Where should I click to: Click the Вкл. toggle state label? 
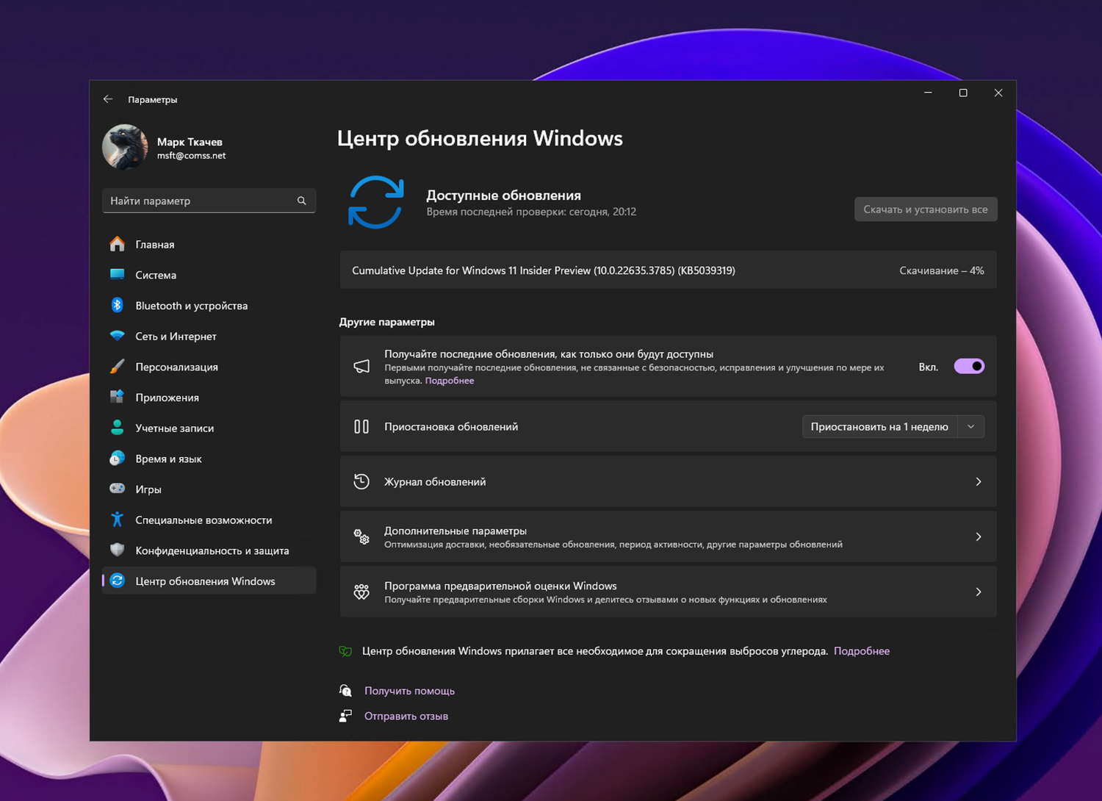929,367
